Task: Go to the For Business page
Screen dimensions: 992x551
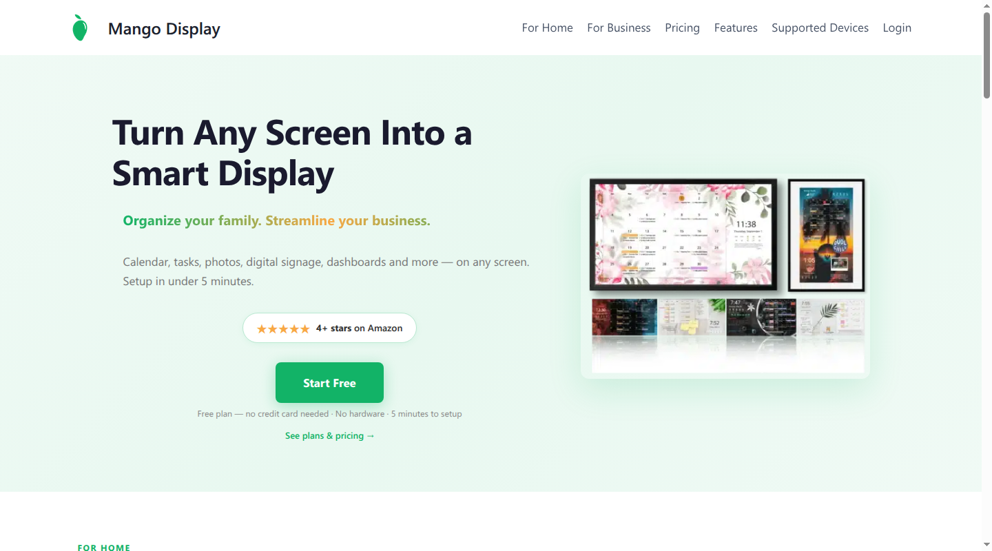Action: [x=619, y=28]
